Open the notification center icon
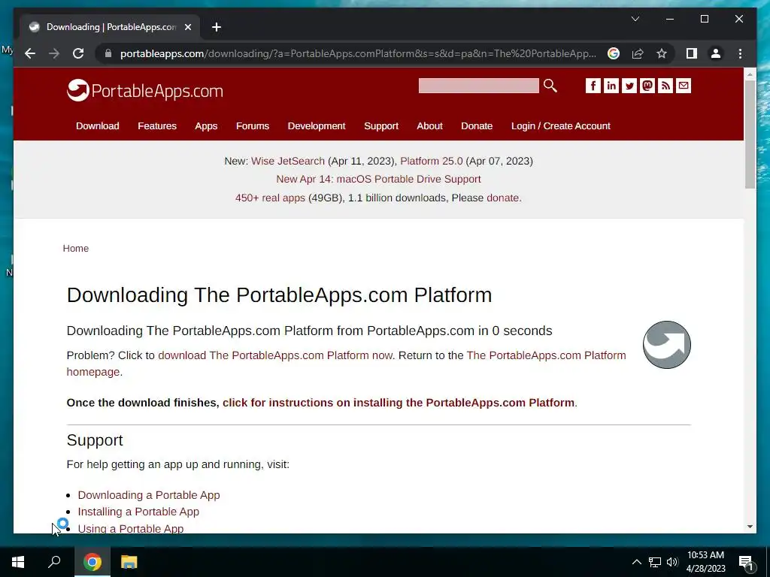Image resolution: width=770 pixels, height=577 pixels. click(x=746, y=562)
